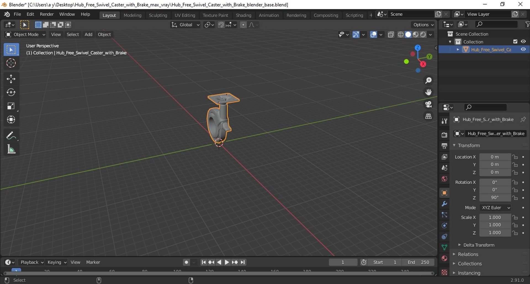
Task: Pin the properties context
Action: point(523,119)
